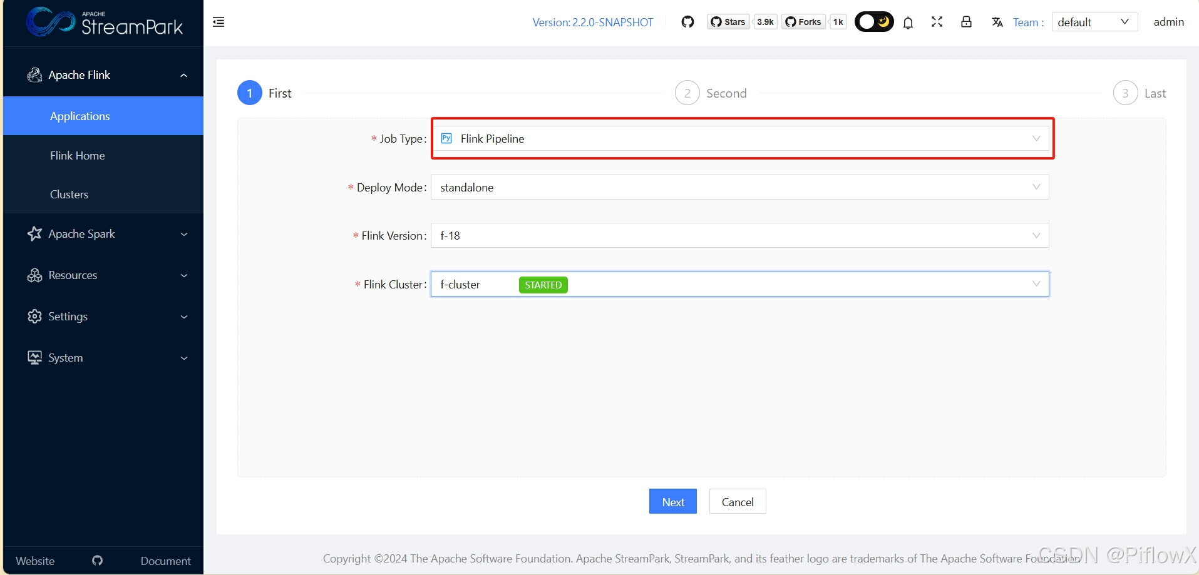Click the 3.9k stars count badge
This screenshot has height=575, width=1199.
point(765,22)
